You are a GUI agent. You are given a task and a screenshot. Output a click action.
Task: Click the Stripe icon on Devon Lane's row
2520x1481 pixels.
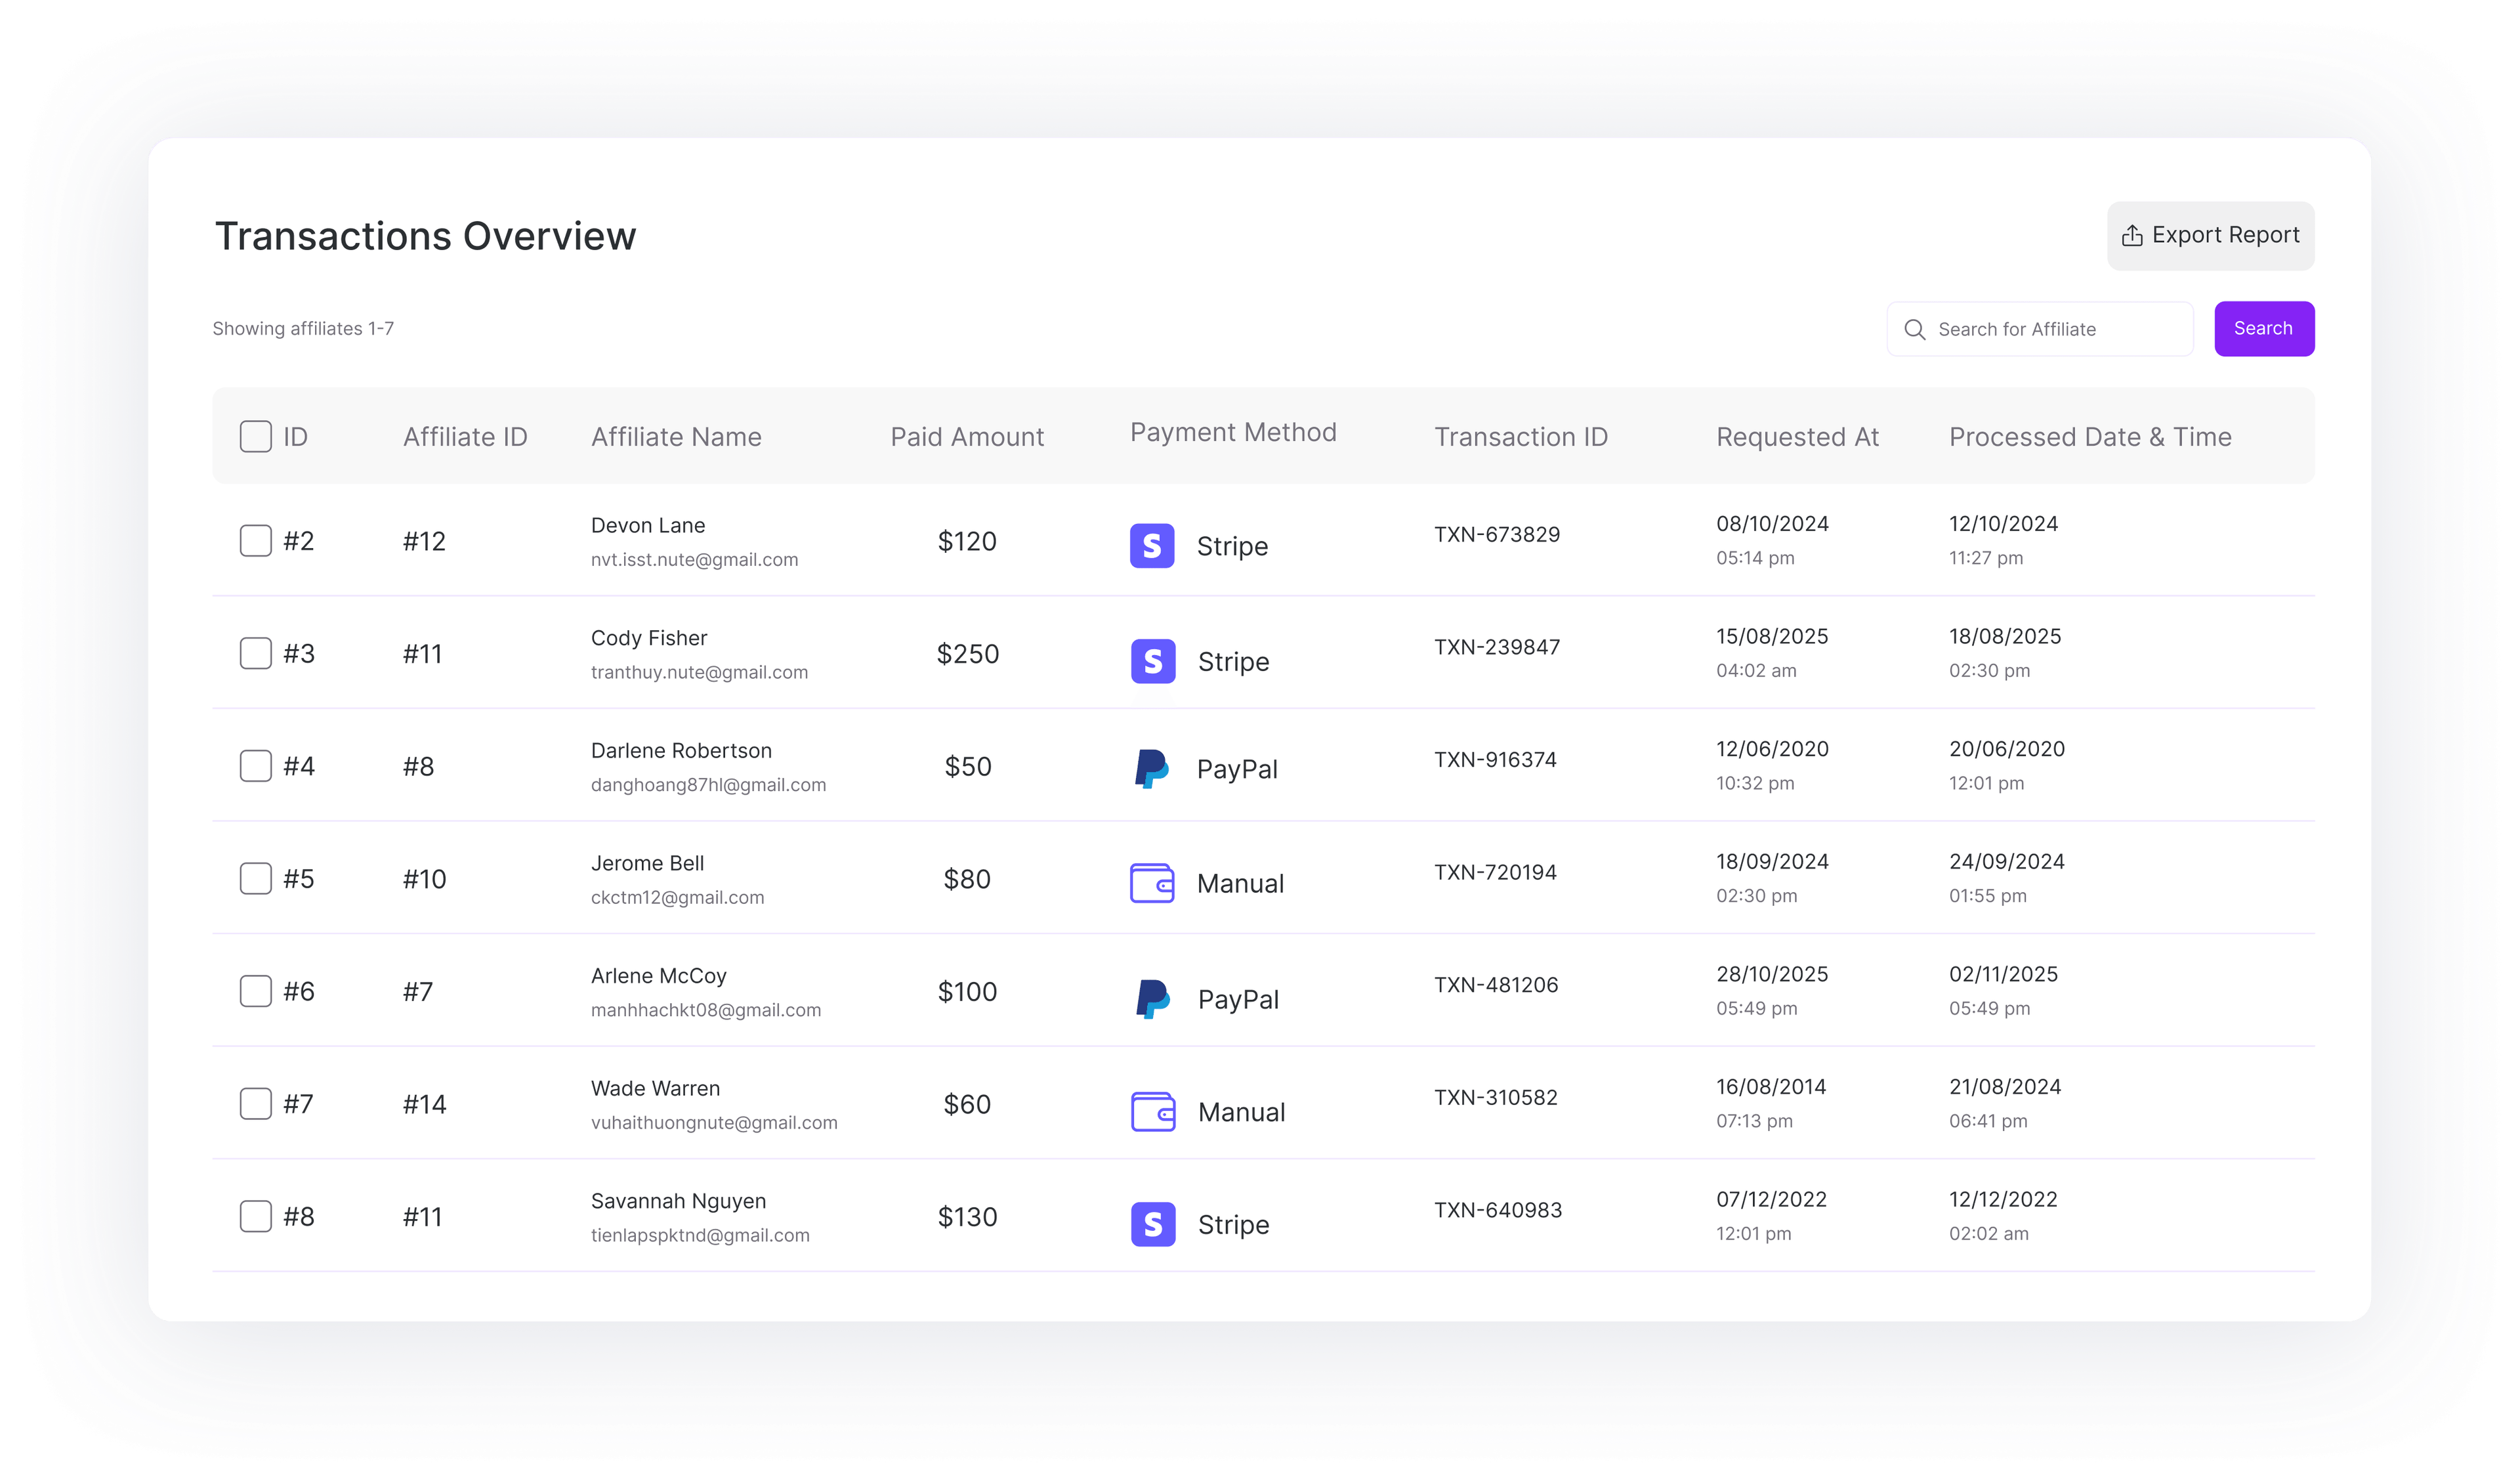(x=1152, y=546)
